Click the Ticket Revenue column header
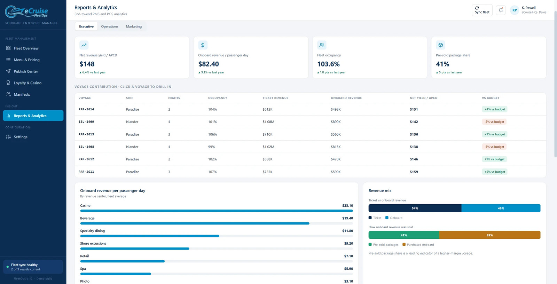Image resolution: width=557 pixels, height=284 pixels. tap(275, 98)
